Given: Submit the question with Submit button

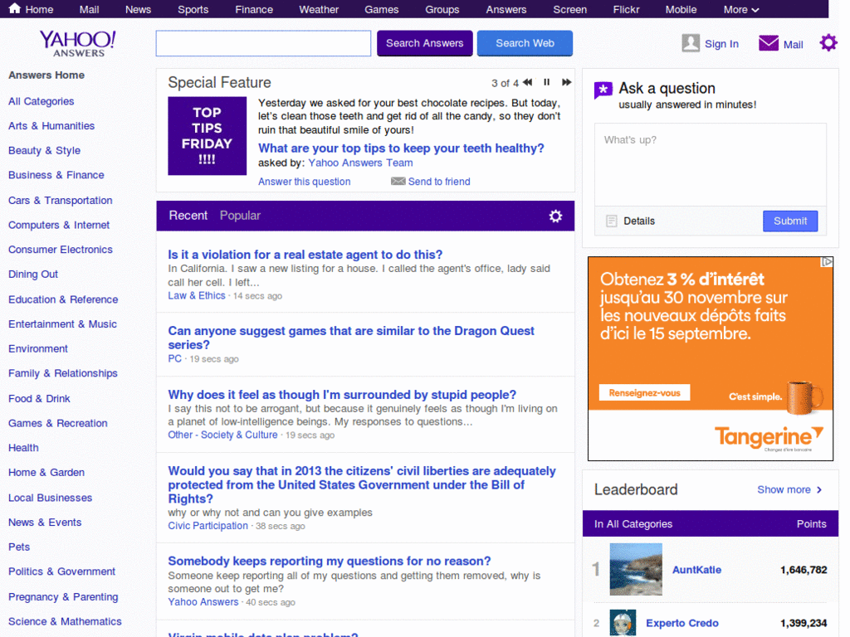Looking at the screenshot, I should pos(790,221).
